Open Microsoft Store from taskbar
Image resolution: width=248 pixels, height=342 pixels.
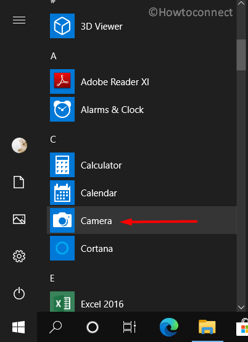pos(242,327)
